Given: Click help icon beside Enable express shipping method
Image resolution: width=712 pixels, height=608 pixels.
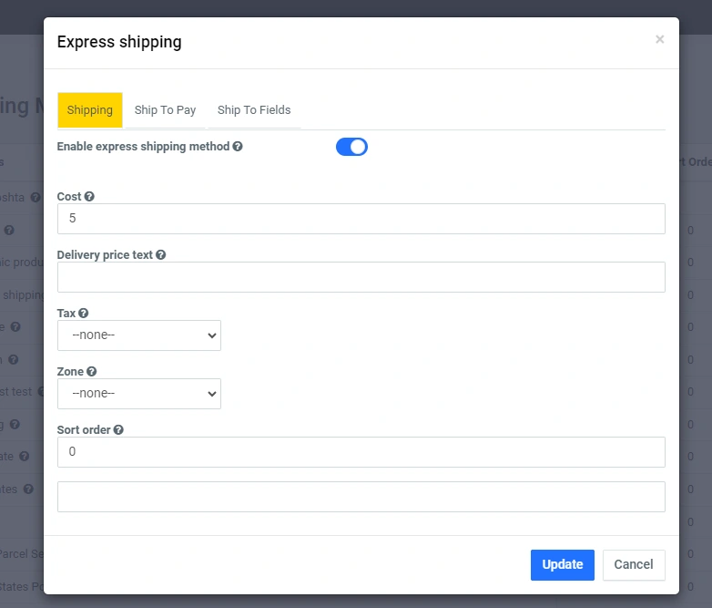Looking at the screenshot, I should tap(238, 146).
